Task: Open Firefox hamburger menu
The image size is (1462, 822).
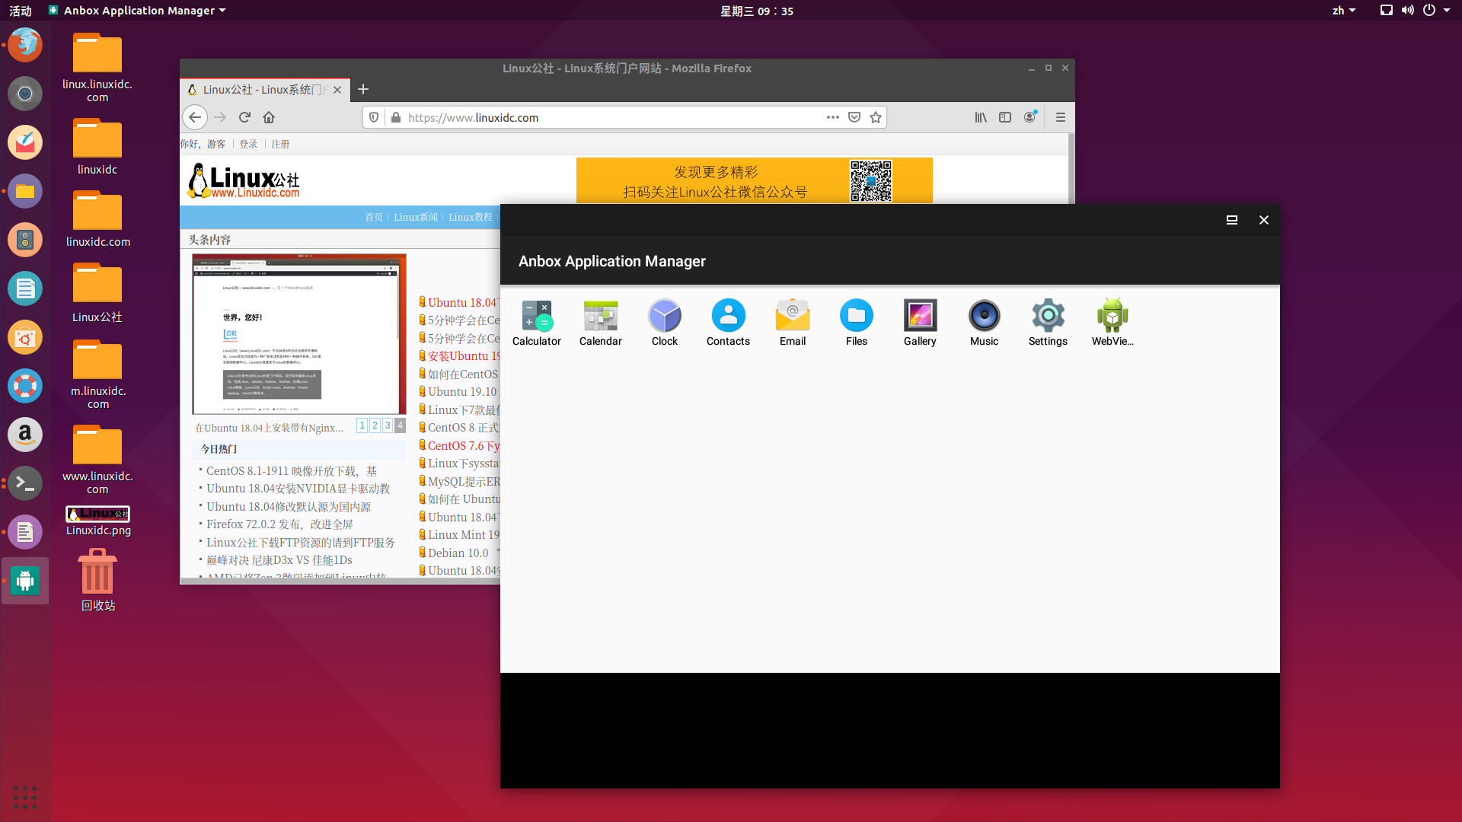Action: pyautogui.click(x=1060, y=117)
